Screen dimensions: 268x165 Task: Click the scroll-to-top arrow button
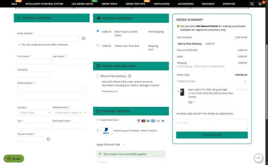(258, 158)
